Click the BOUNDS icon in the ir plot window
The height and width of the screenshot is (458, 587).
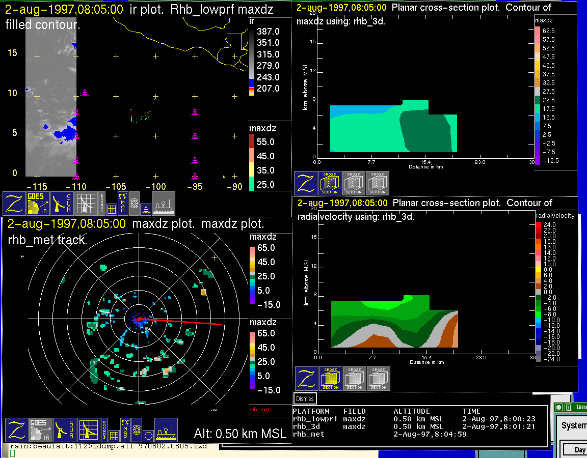pos(102,198)
